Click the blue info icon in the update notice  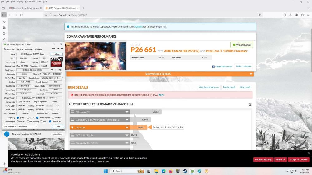(7, 134)
